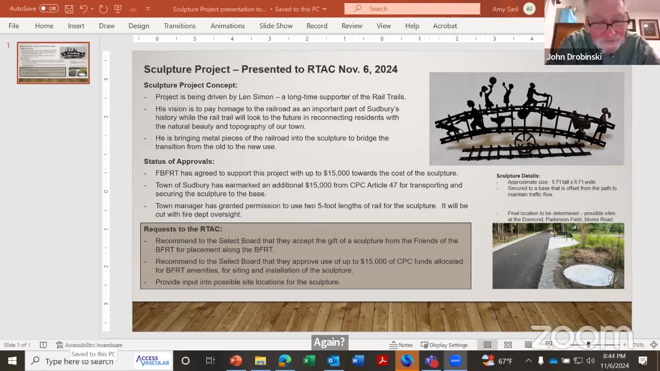Open the Help tab
Viewport: 660px width, 371px height.
(x=412, y=26)
